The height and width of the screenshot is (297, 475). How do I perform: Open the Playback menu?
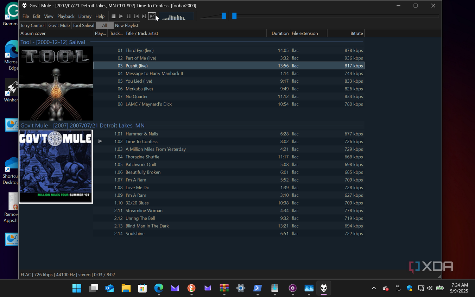tap(66, 16)
